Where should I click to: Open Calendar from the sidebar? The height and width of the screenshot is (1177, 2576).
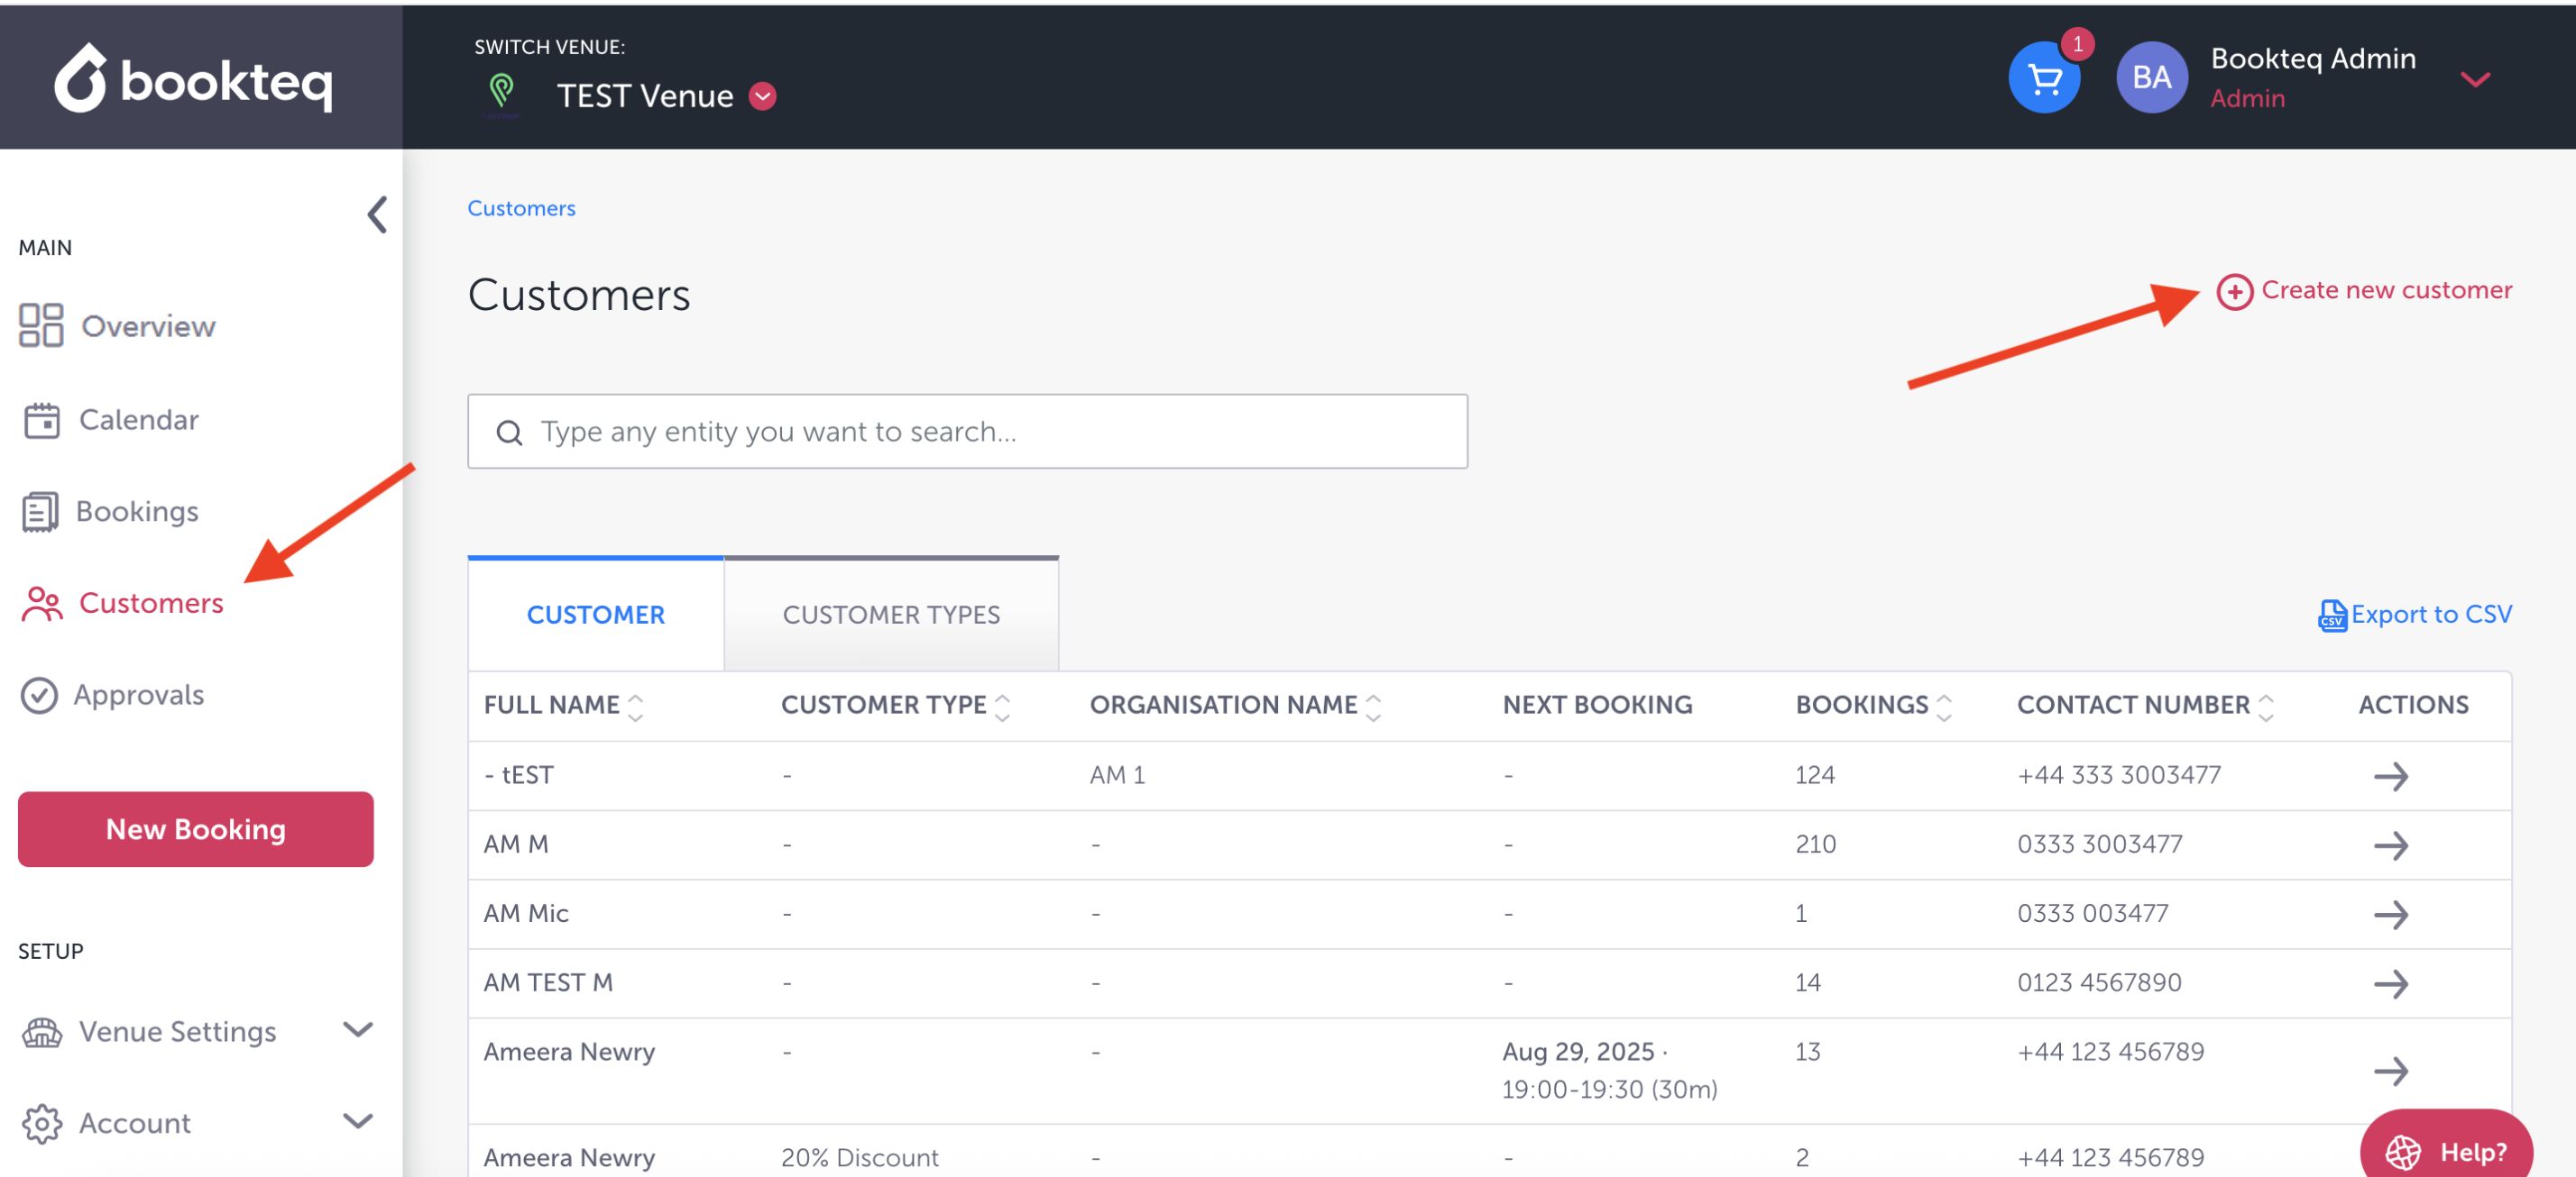click(x=138, y=420)
